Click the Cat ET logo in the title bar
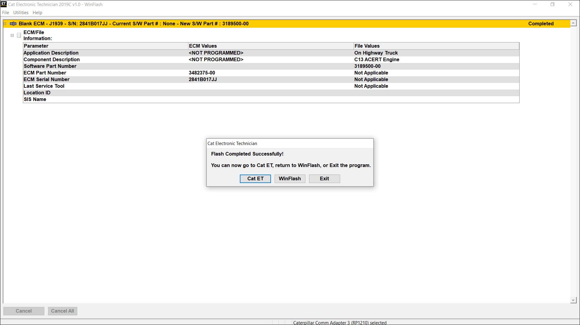 coord(3,4)
